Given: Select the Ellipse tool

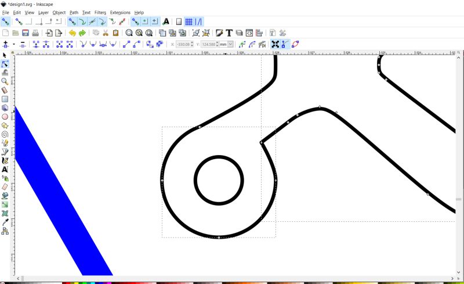Looking at the screenshot, I should pyautogui.click(x=5, y=117).
